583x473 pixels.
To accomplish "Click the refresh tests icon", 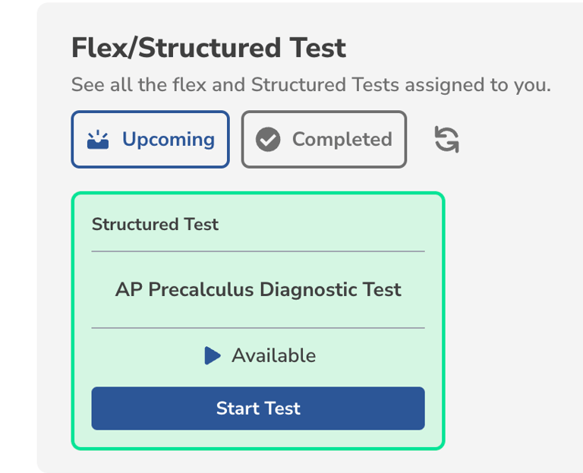I will coord(446,140).
